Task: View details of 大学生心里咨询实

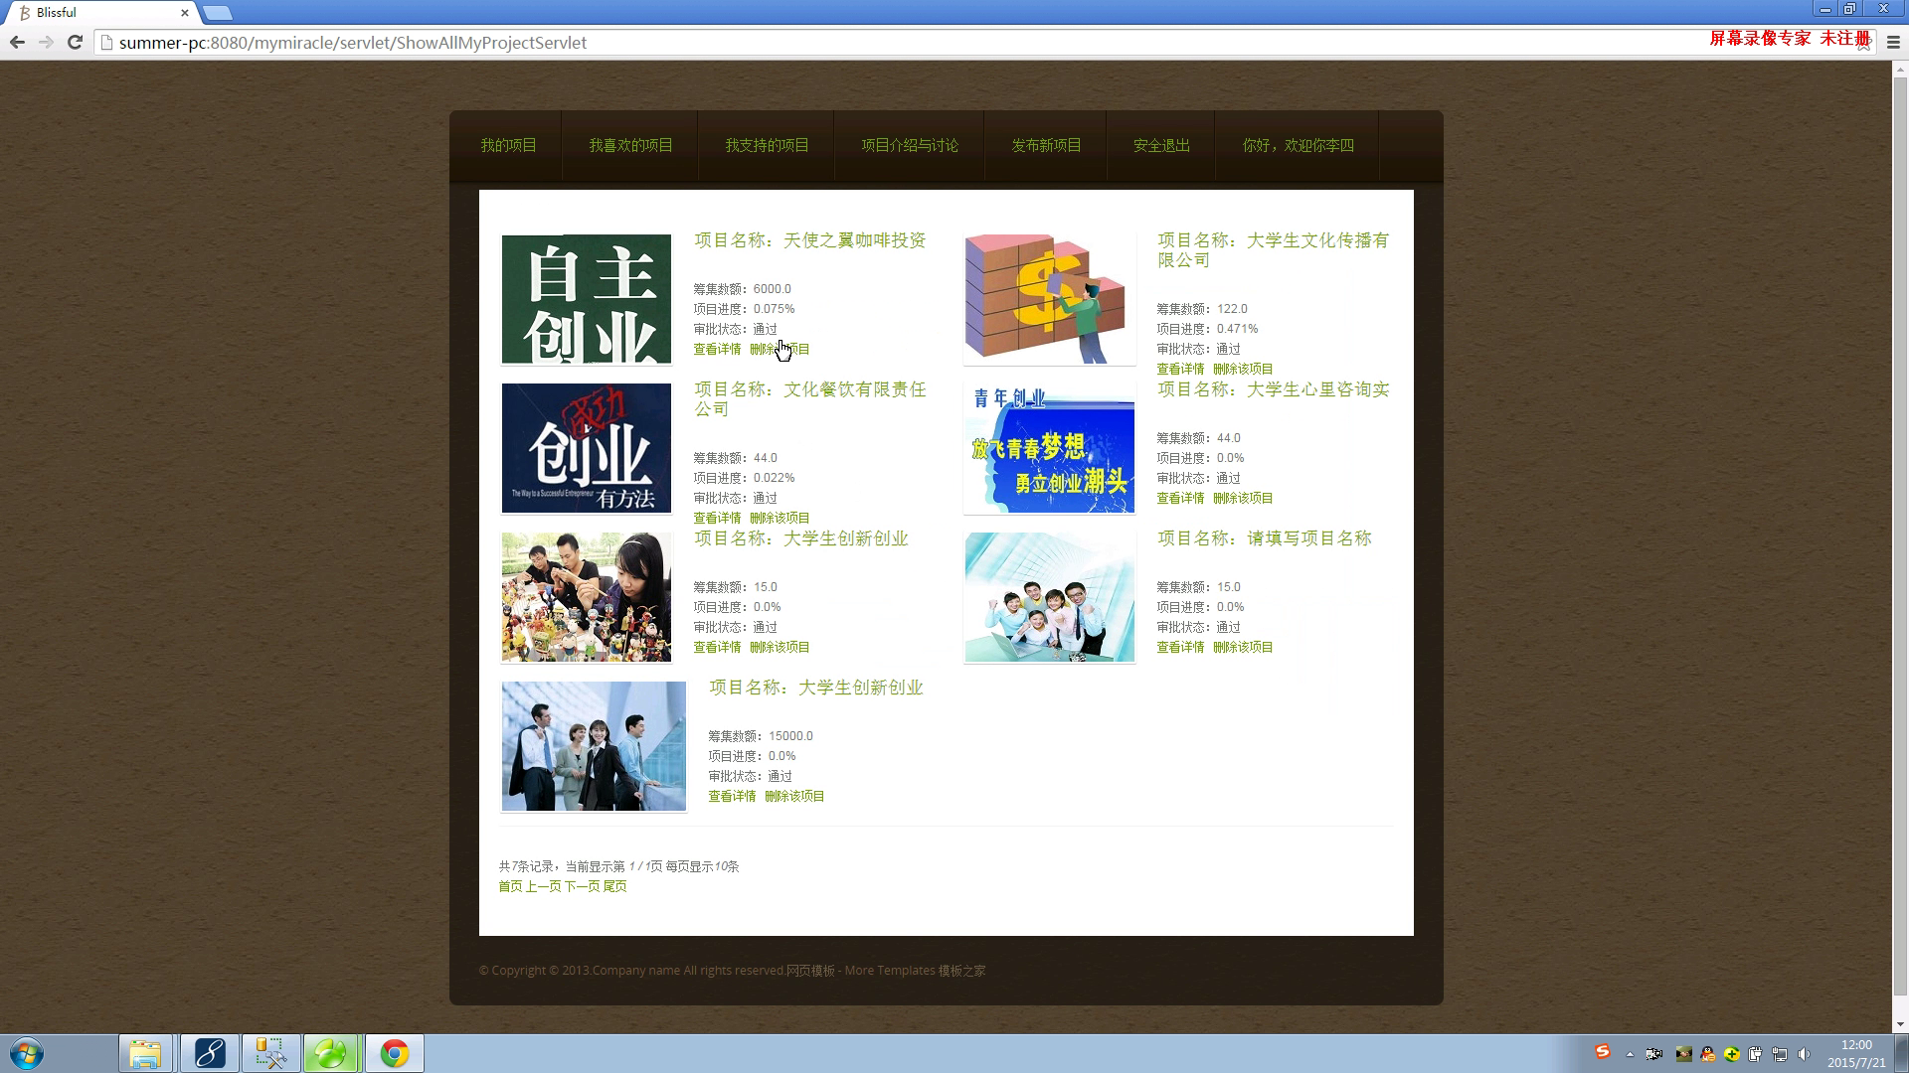Action: (1180, 498)
